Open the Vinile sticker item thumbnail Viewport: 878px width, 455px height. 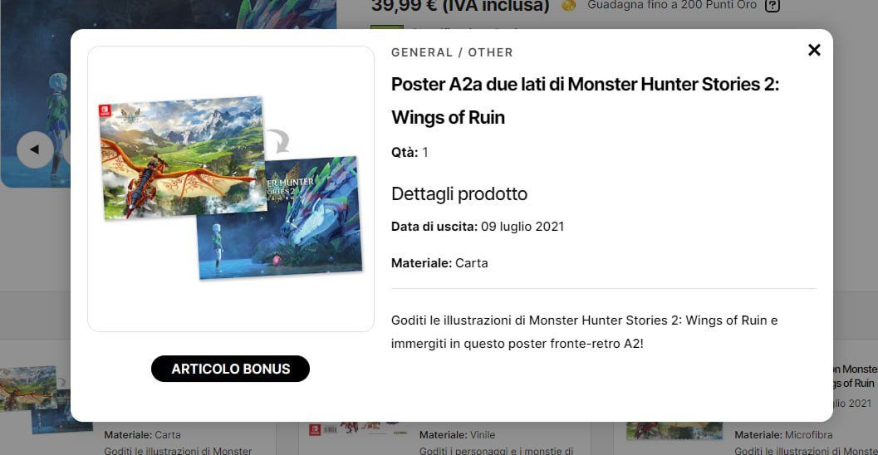point(358,430)
